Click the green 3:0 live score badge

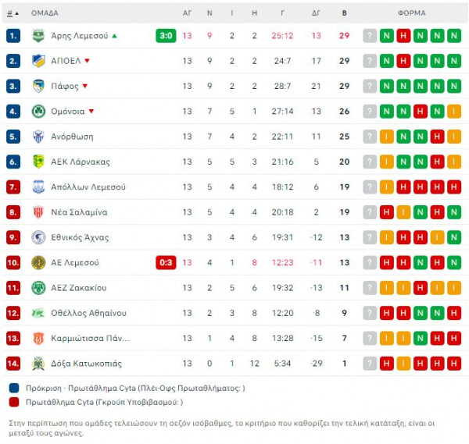click(x=166, y=36)
